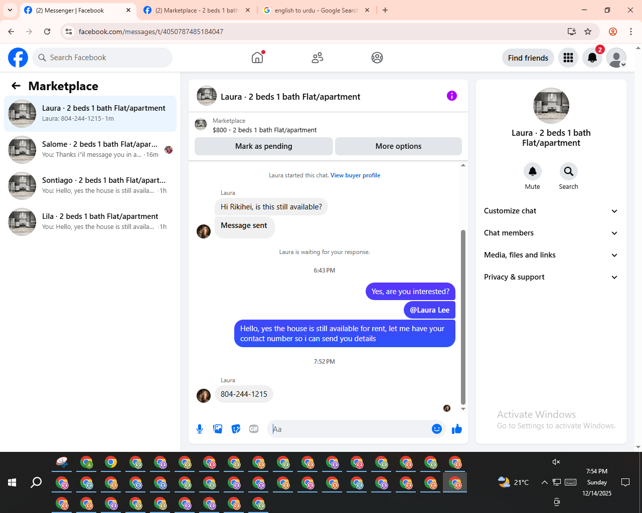This screenshot has width=642, height=513.
Task: Click the 804-244-1215 message bubble
Action: coord(244,394)
